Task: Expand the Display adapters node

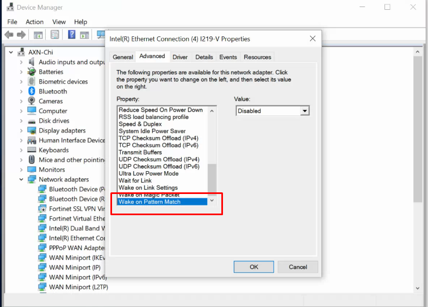Action: (x=21, y=130)
